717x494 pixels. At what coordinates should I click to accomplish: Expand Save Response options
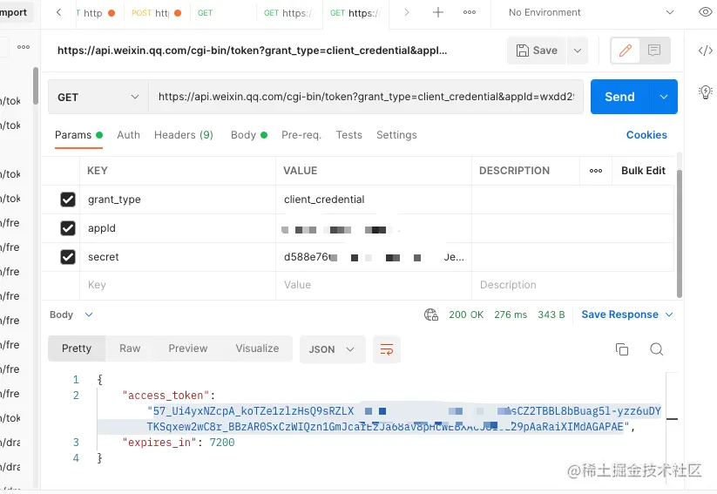click(x=669, y=315)
